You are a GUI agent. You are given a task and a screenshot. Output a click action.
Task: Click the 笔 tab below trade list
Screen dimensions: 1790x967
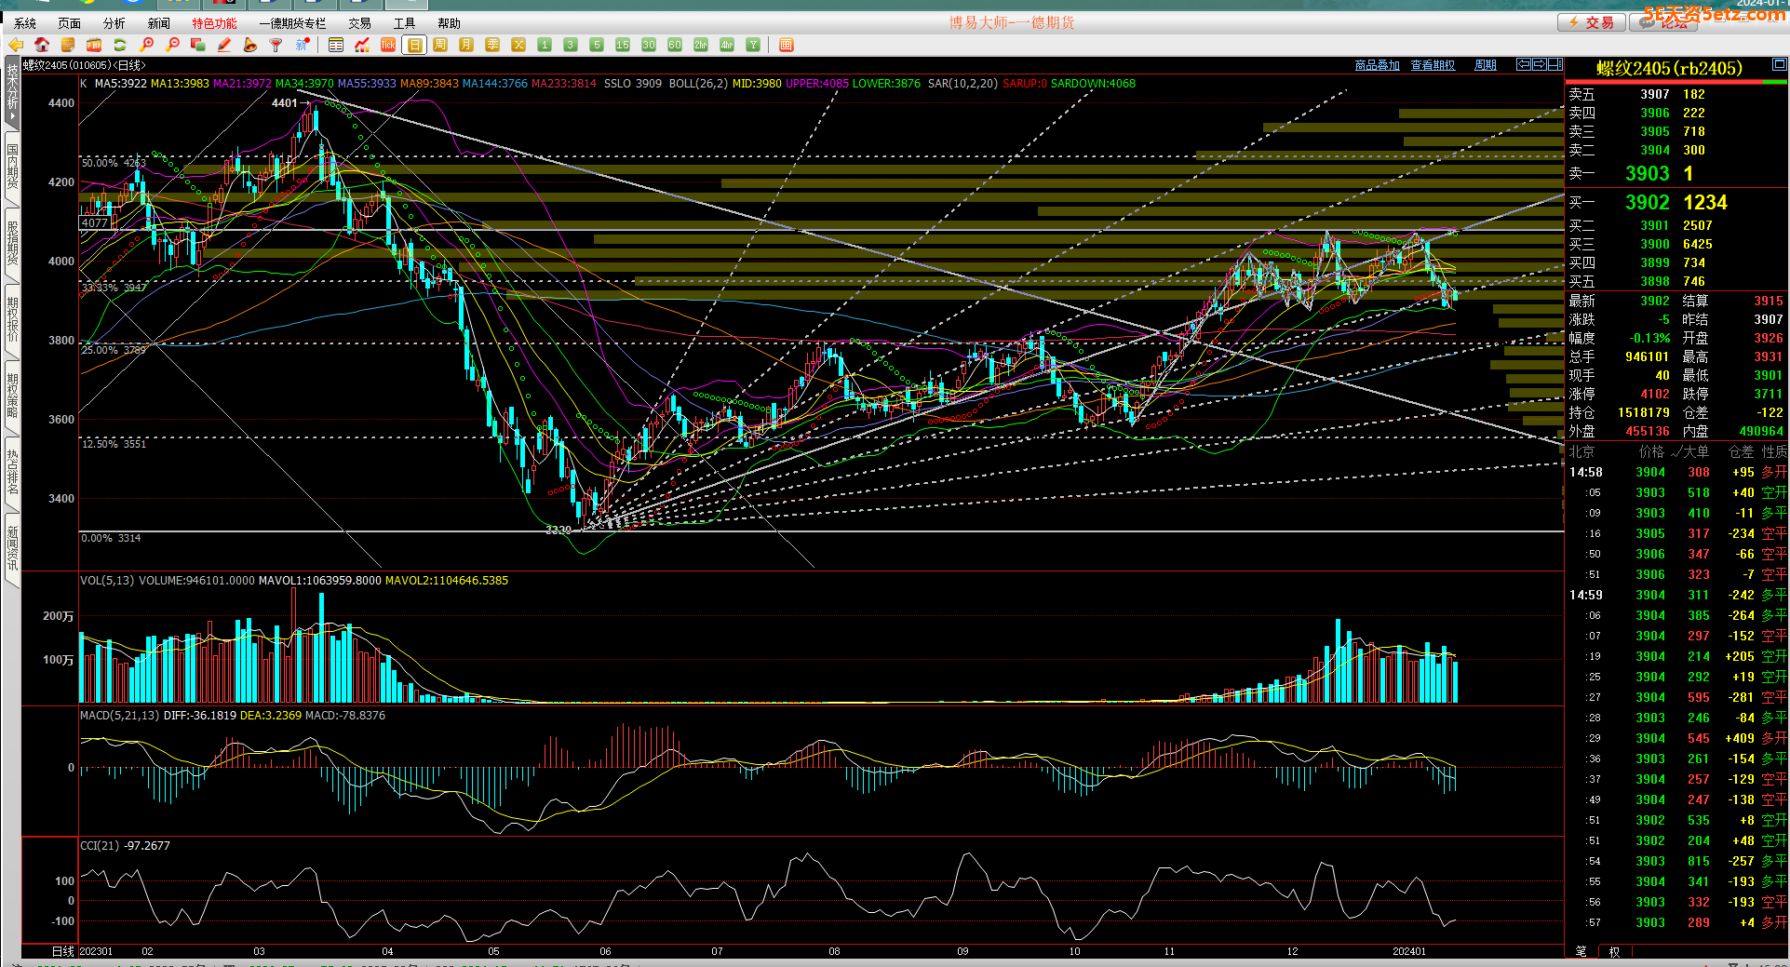(x=1581, y=951)
